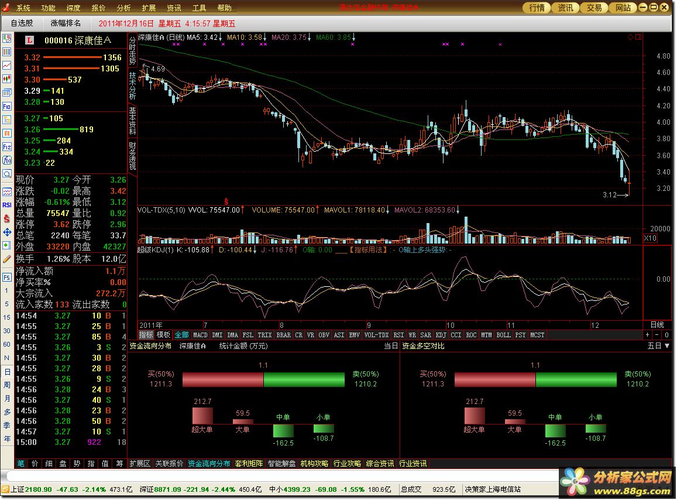The height and width of the screenshot is (500, 677).
Task: Open the 行业攻略 bottom tab
Action: [x=347, y=464]
